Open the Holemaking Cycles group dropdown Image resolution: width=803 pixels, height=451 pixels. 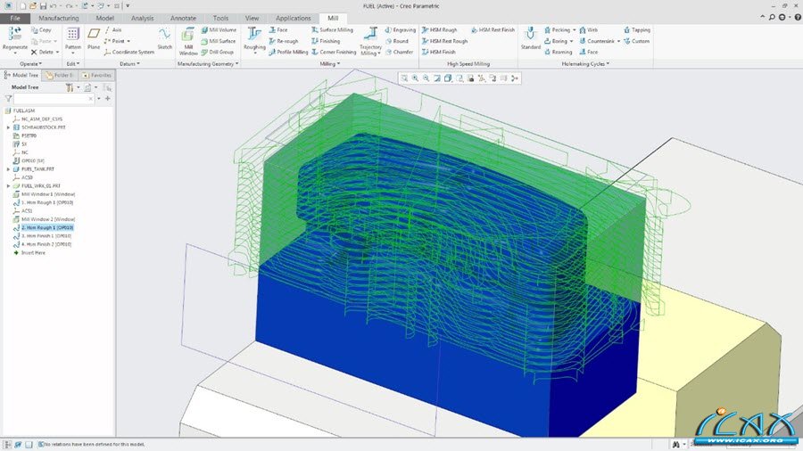click(x=607, y=64)
